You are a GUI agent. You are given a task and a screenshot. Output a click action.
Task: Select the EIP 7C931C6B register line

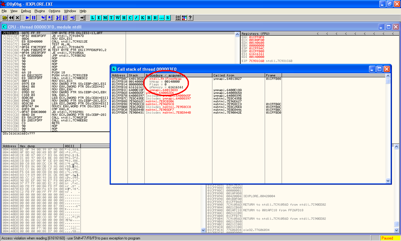tap(267, 61)
